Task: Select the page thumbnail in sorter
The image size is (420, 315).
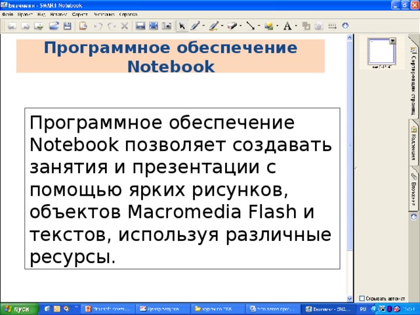Action: click(x=382, y=51)
